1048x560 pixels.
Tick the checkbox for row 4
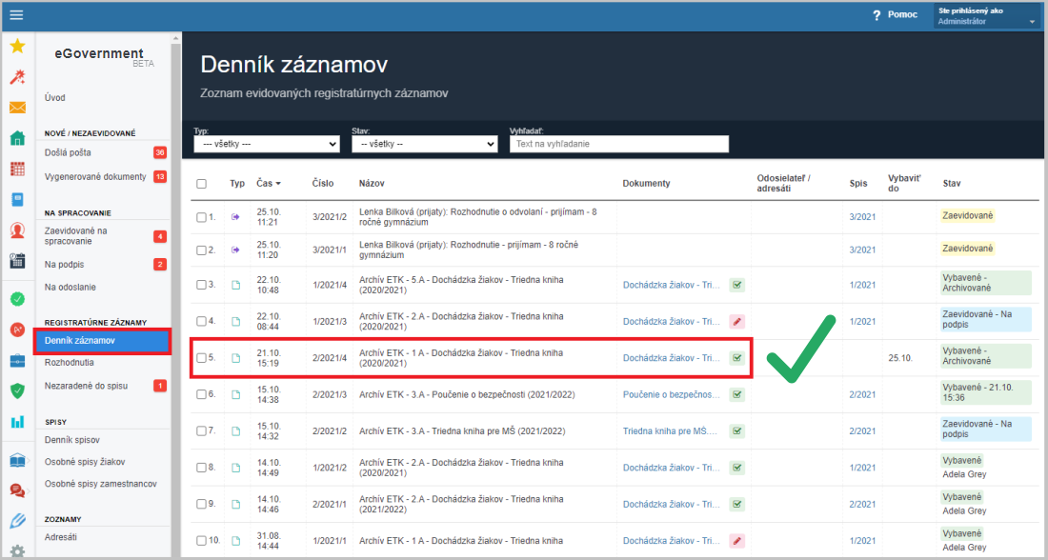pos(201,321)
